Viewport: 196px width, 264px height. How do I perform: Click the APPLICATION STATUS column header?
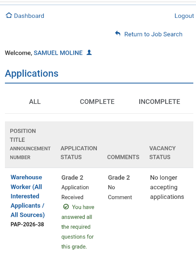coord(79,153)
